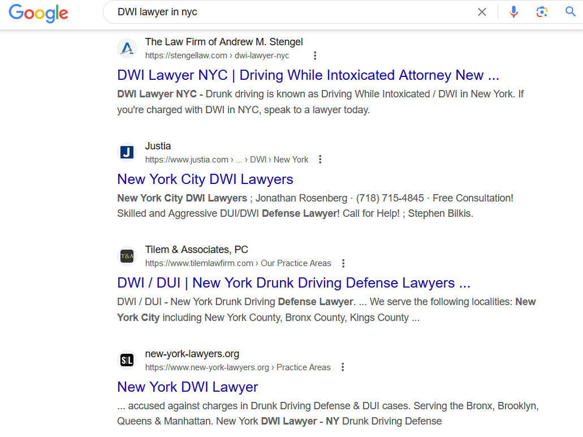Screen dimensions: 583x437
Task: Click the new-york-lawyers.org SL favicon
Action: [127, 360]
